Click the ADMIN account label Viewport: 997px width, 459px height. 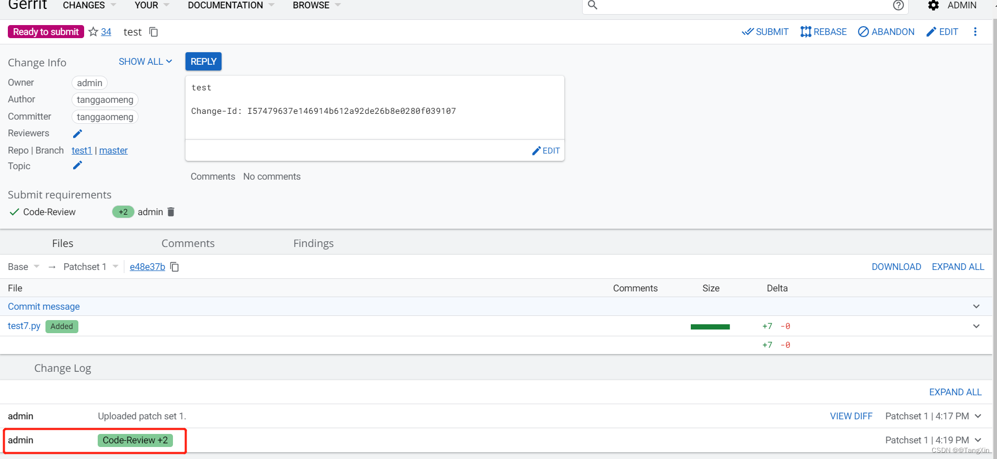pyautogui.click(x=962, y=5)
